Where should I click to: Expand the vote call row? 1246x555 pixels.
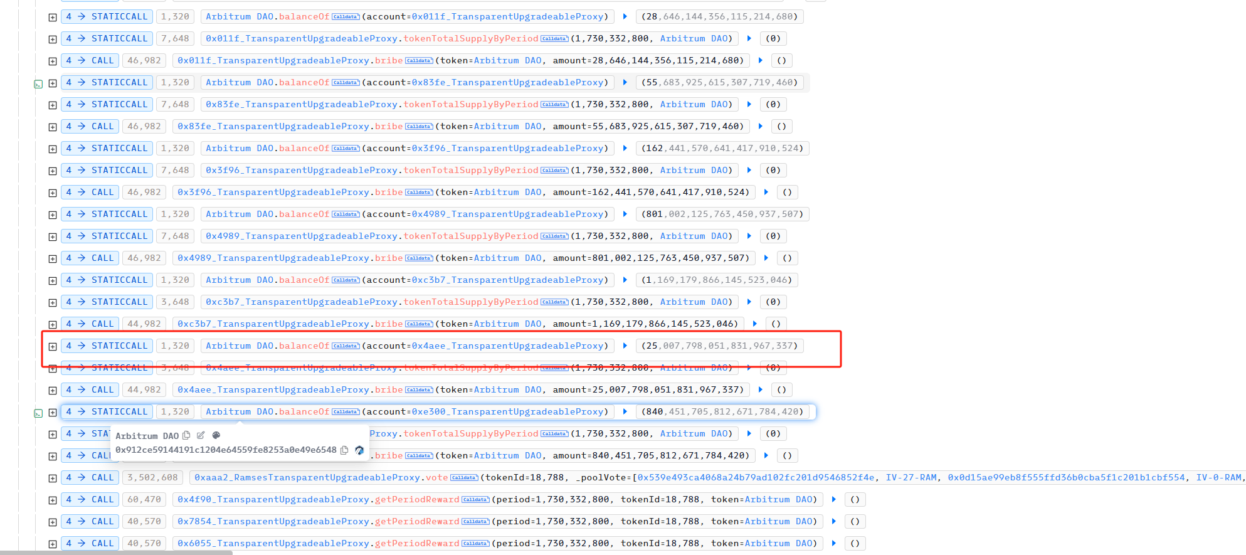pos(53,478)
